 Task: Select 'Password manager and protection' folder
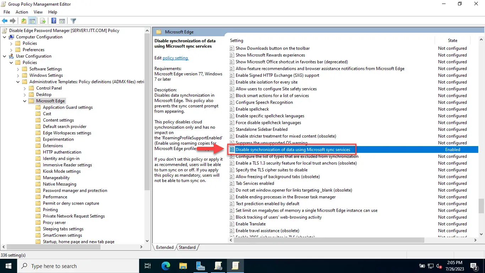pos(75,191)
